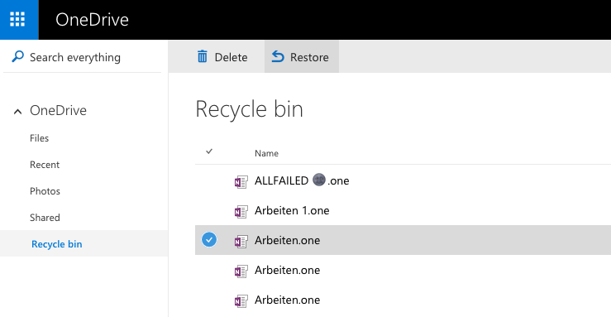The image size is (611, 317).
Task: Click the highlighted Arbeiten.one file name
Action: (287, 240)
